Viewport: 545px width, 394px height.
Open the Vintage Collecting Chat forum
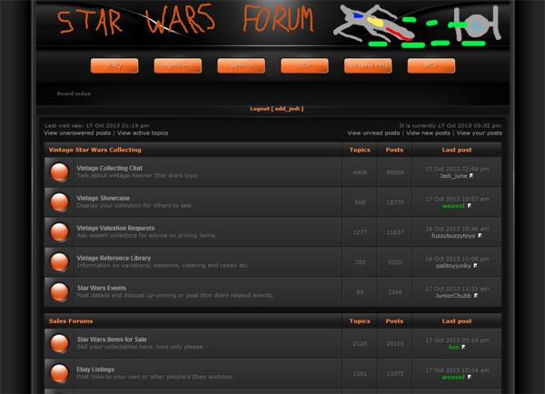coord(110,168)
